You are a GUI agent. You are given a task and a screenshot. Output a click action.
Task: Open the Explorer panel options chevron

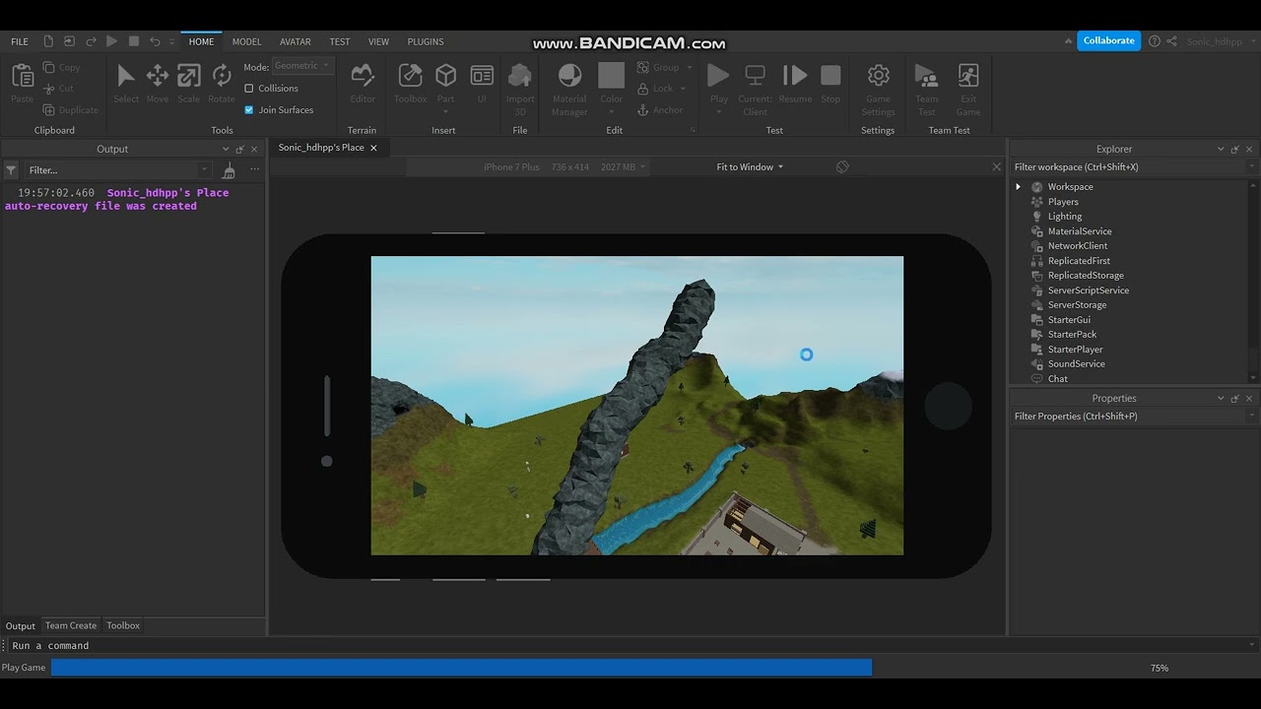(1221, 150)
